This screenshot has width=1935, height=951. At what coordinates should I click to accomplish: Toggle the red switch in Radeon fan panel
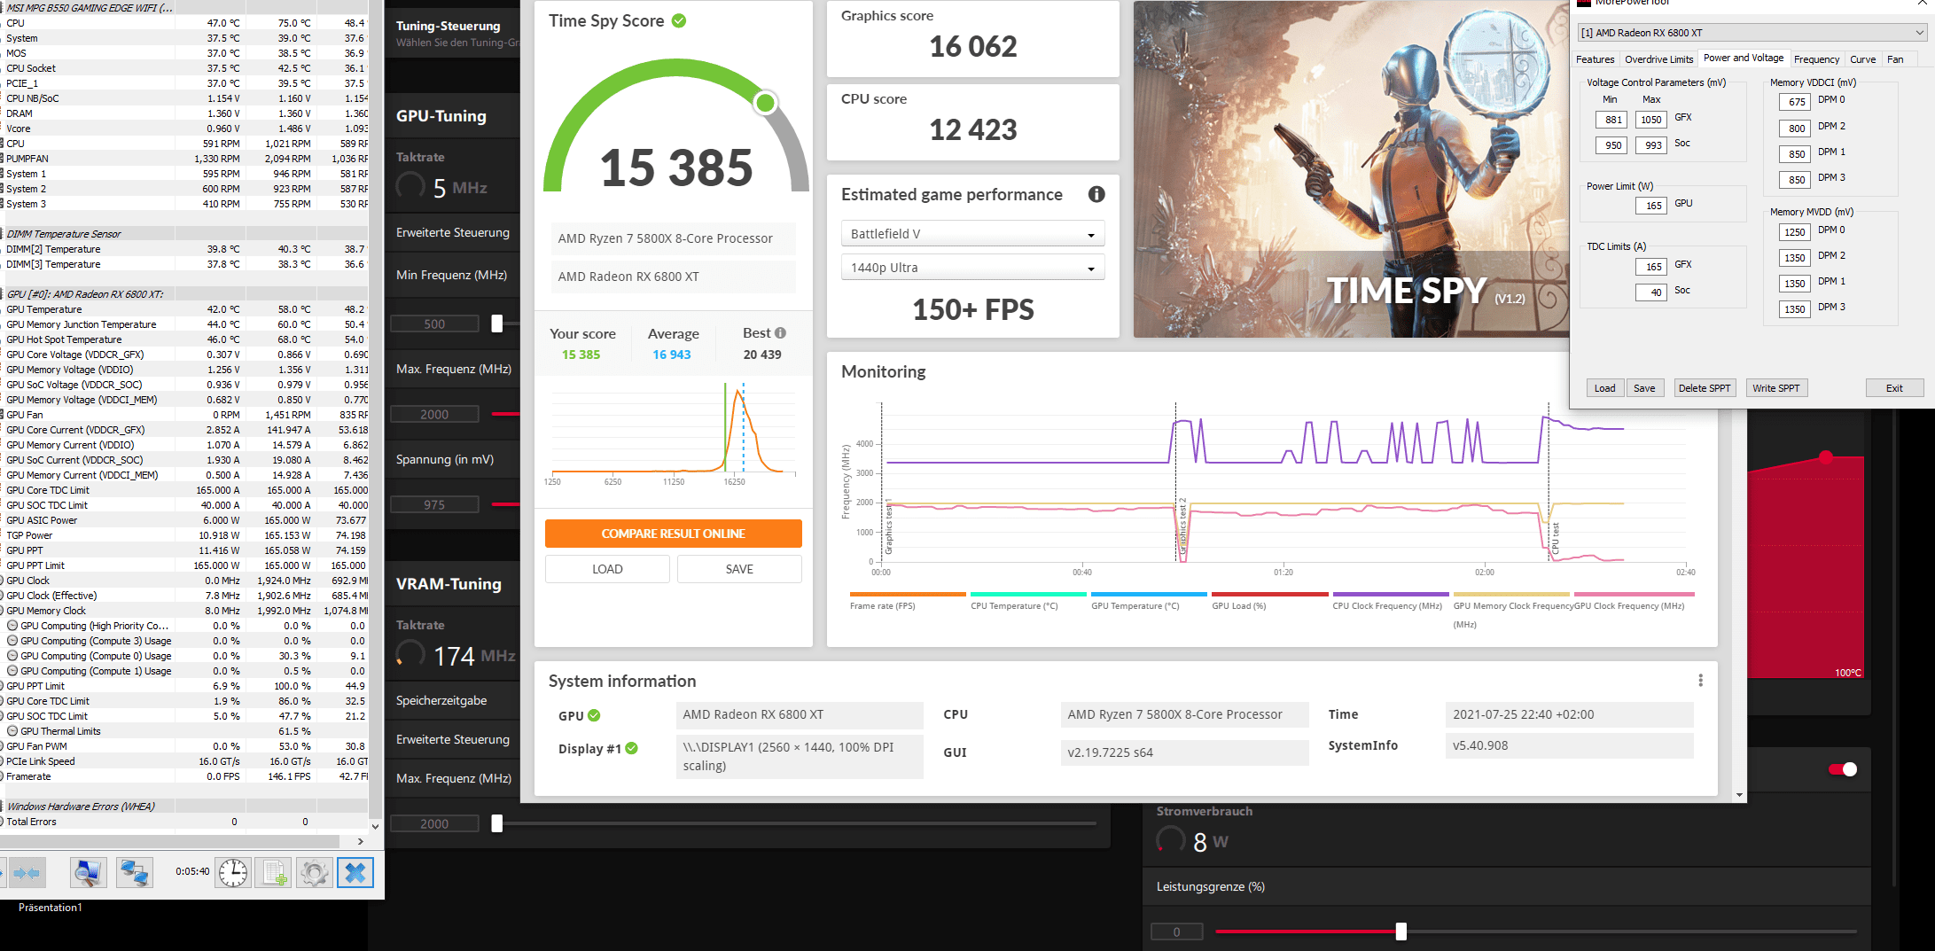coord(1843,769)
